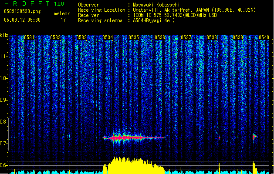This screenshot has width=274, height=174.
Task: Click the 0.8 kHz frequency tick label
Action: click(x=4, y=122)
